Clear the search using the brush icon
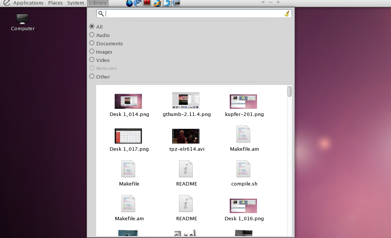391x238 pixels. point(287,14)
